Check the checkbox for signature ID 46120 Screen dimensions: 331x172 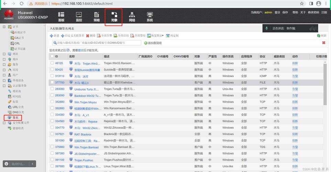(x=52, y=63)
